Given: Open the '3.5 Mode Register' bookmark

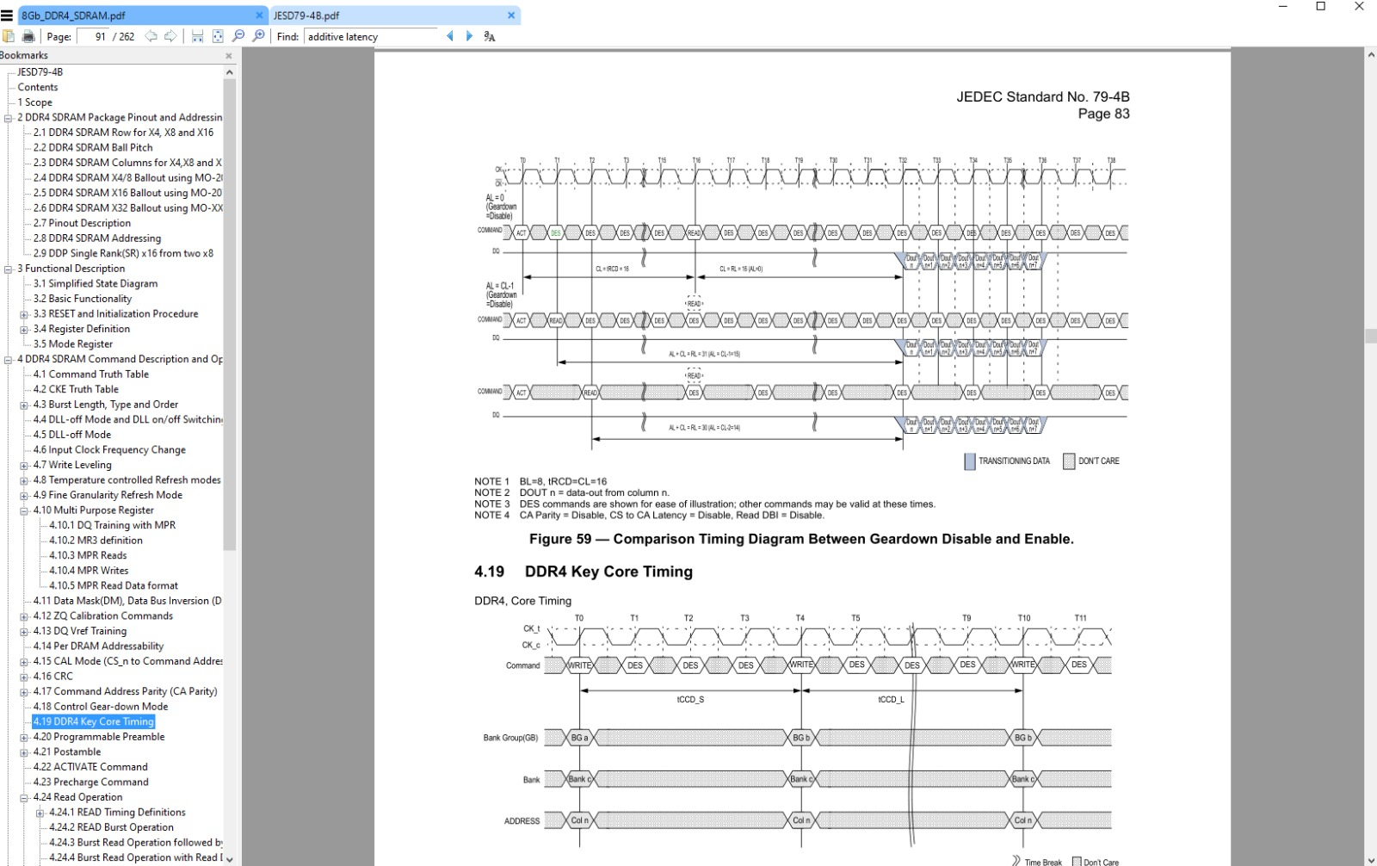Looking at the screenshot, I should coord(73,344).
